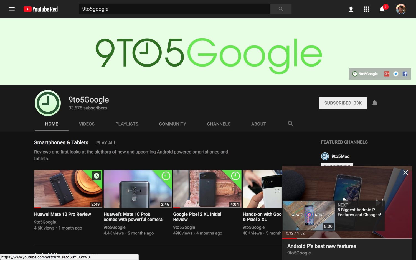Click 2:49 duration badge on Huawei review
The width and height of the screenshot is (416, 260).
point(95,204)
